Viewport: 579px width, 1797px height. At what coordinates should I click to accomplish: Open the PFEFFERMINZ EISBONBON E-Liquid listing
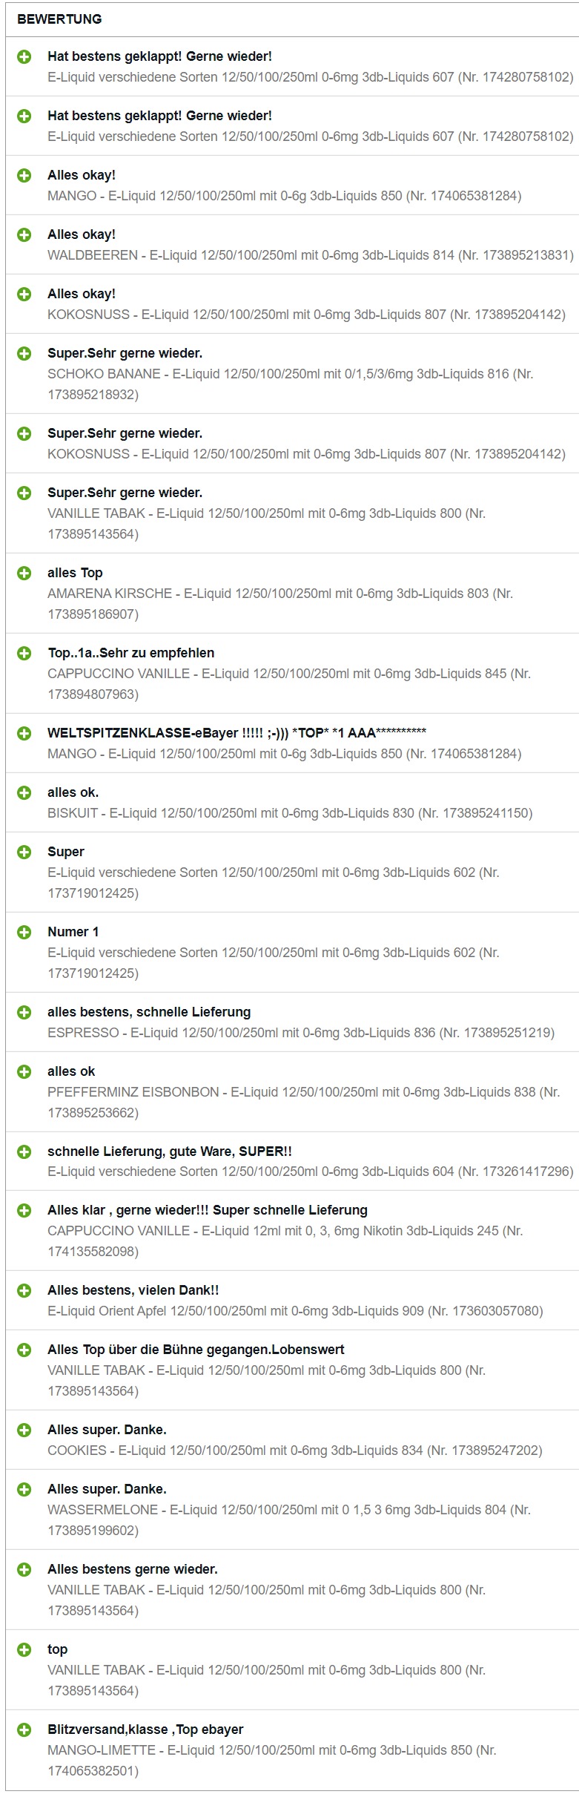tap(303, 1103)
